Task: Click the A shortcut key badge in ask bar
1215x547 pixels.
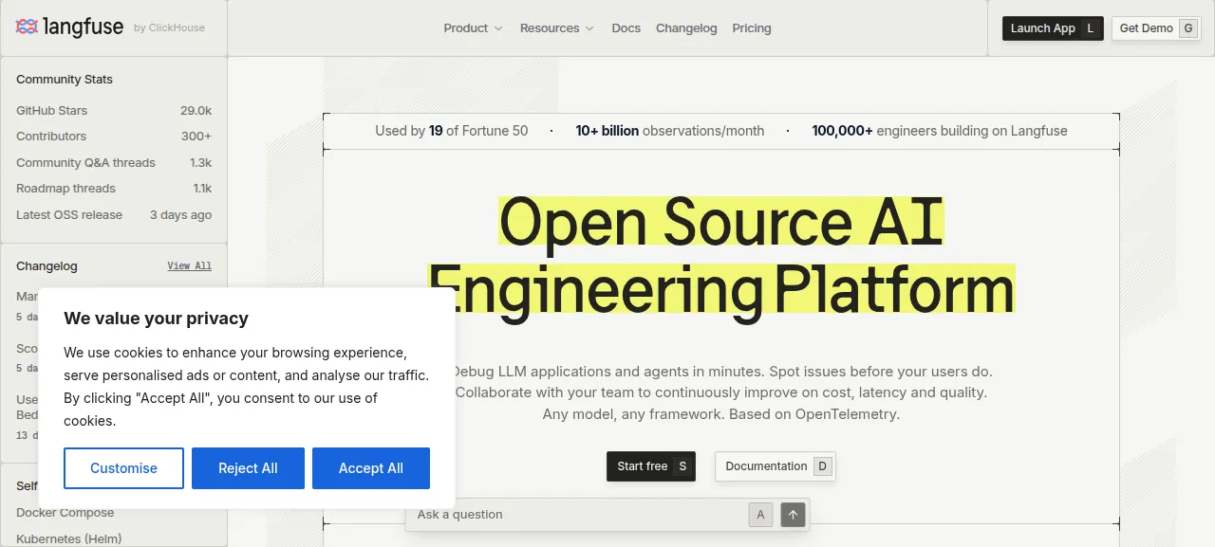Action: pyautogui.click(x=760, y=515)
